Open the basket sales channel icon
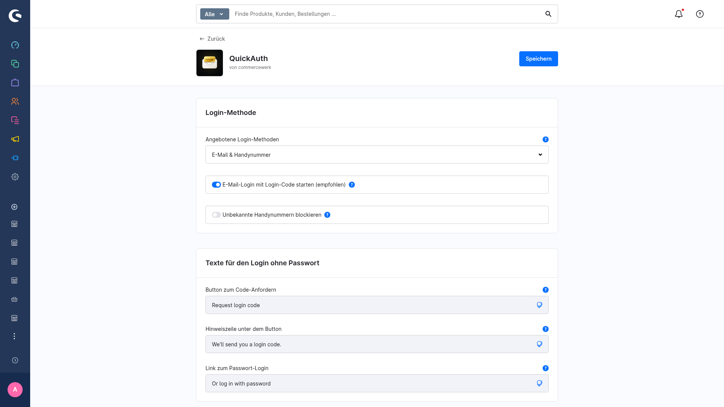 click(x=14, y=299)
